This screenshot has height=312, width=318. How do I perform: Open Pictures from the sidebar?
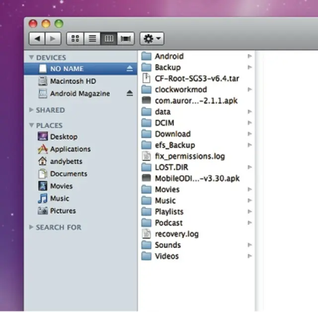point(63,211)
